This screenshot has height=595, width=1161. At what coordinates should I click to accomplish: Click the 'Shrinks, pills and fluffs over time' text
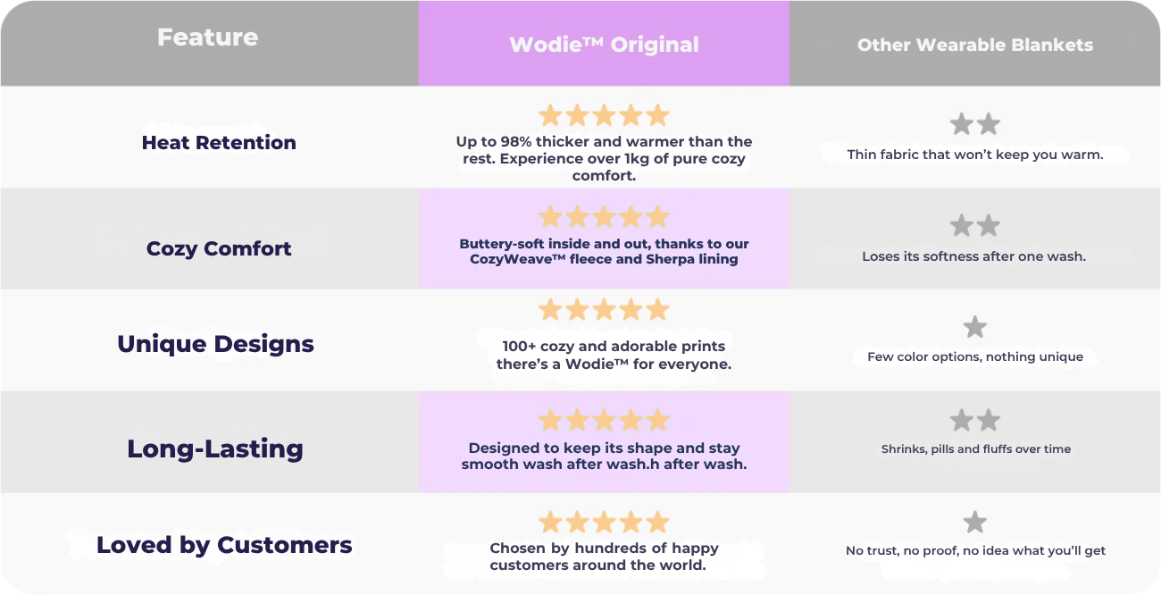(975, 449)
